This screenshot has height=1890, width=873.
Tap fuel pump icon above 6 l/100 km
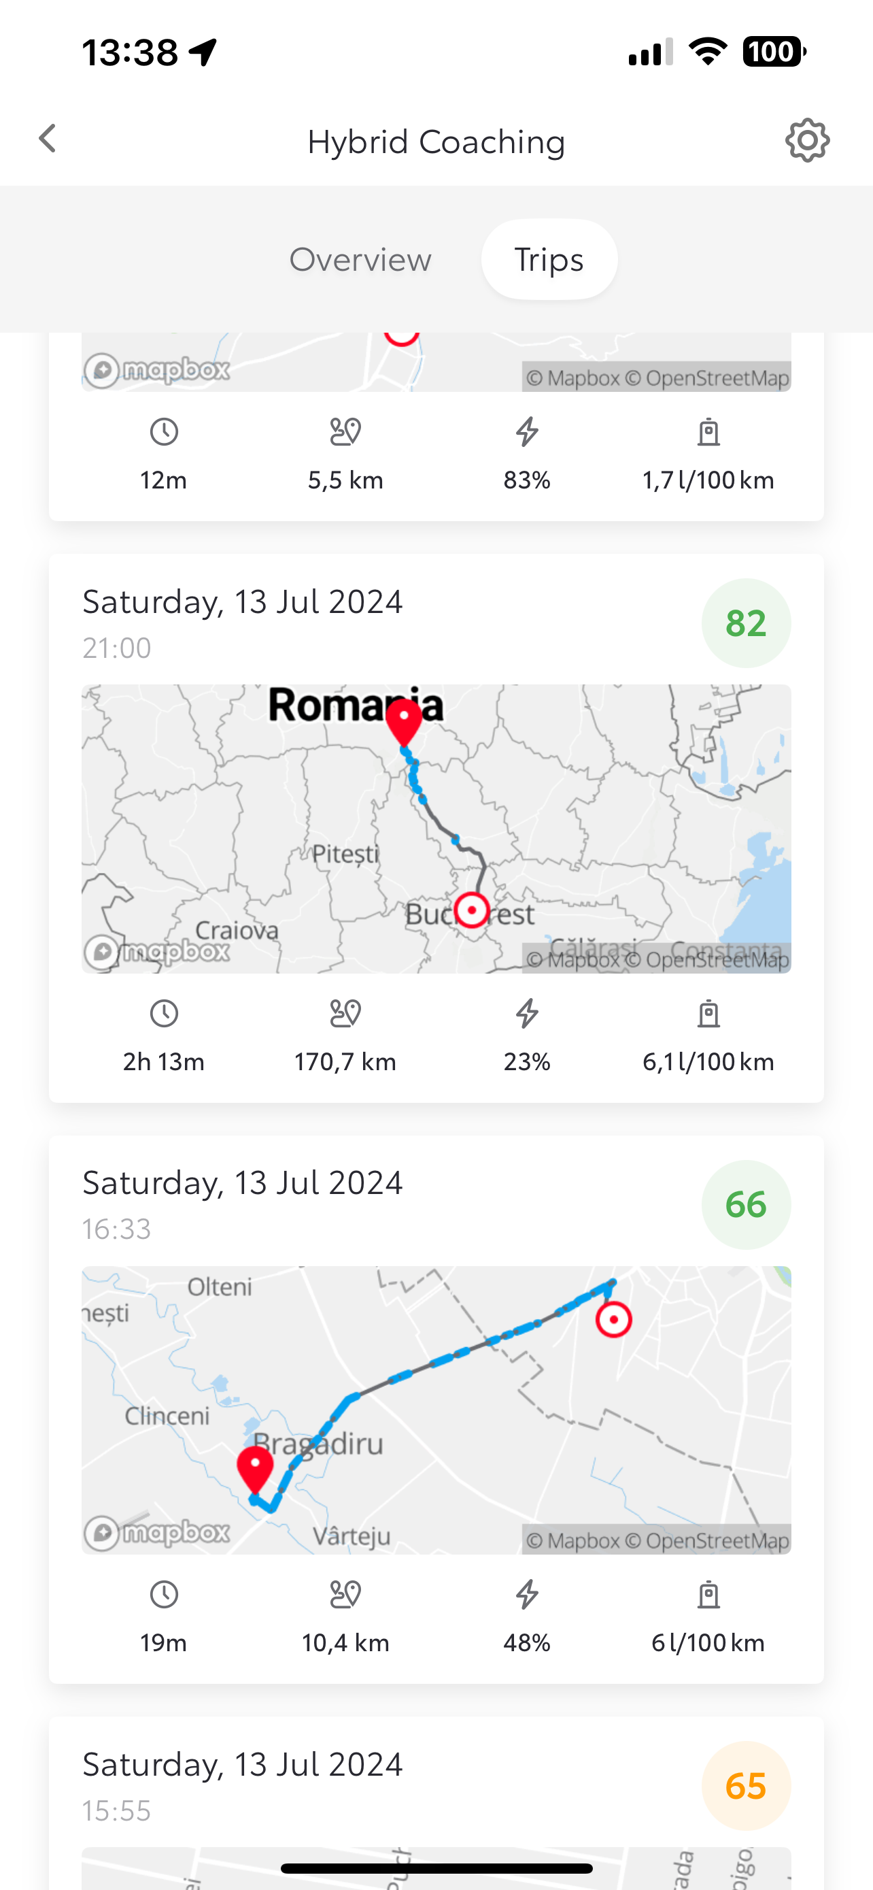pos(708,1595)
